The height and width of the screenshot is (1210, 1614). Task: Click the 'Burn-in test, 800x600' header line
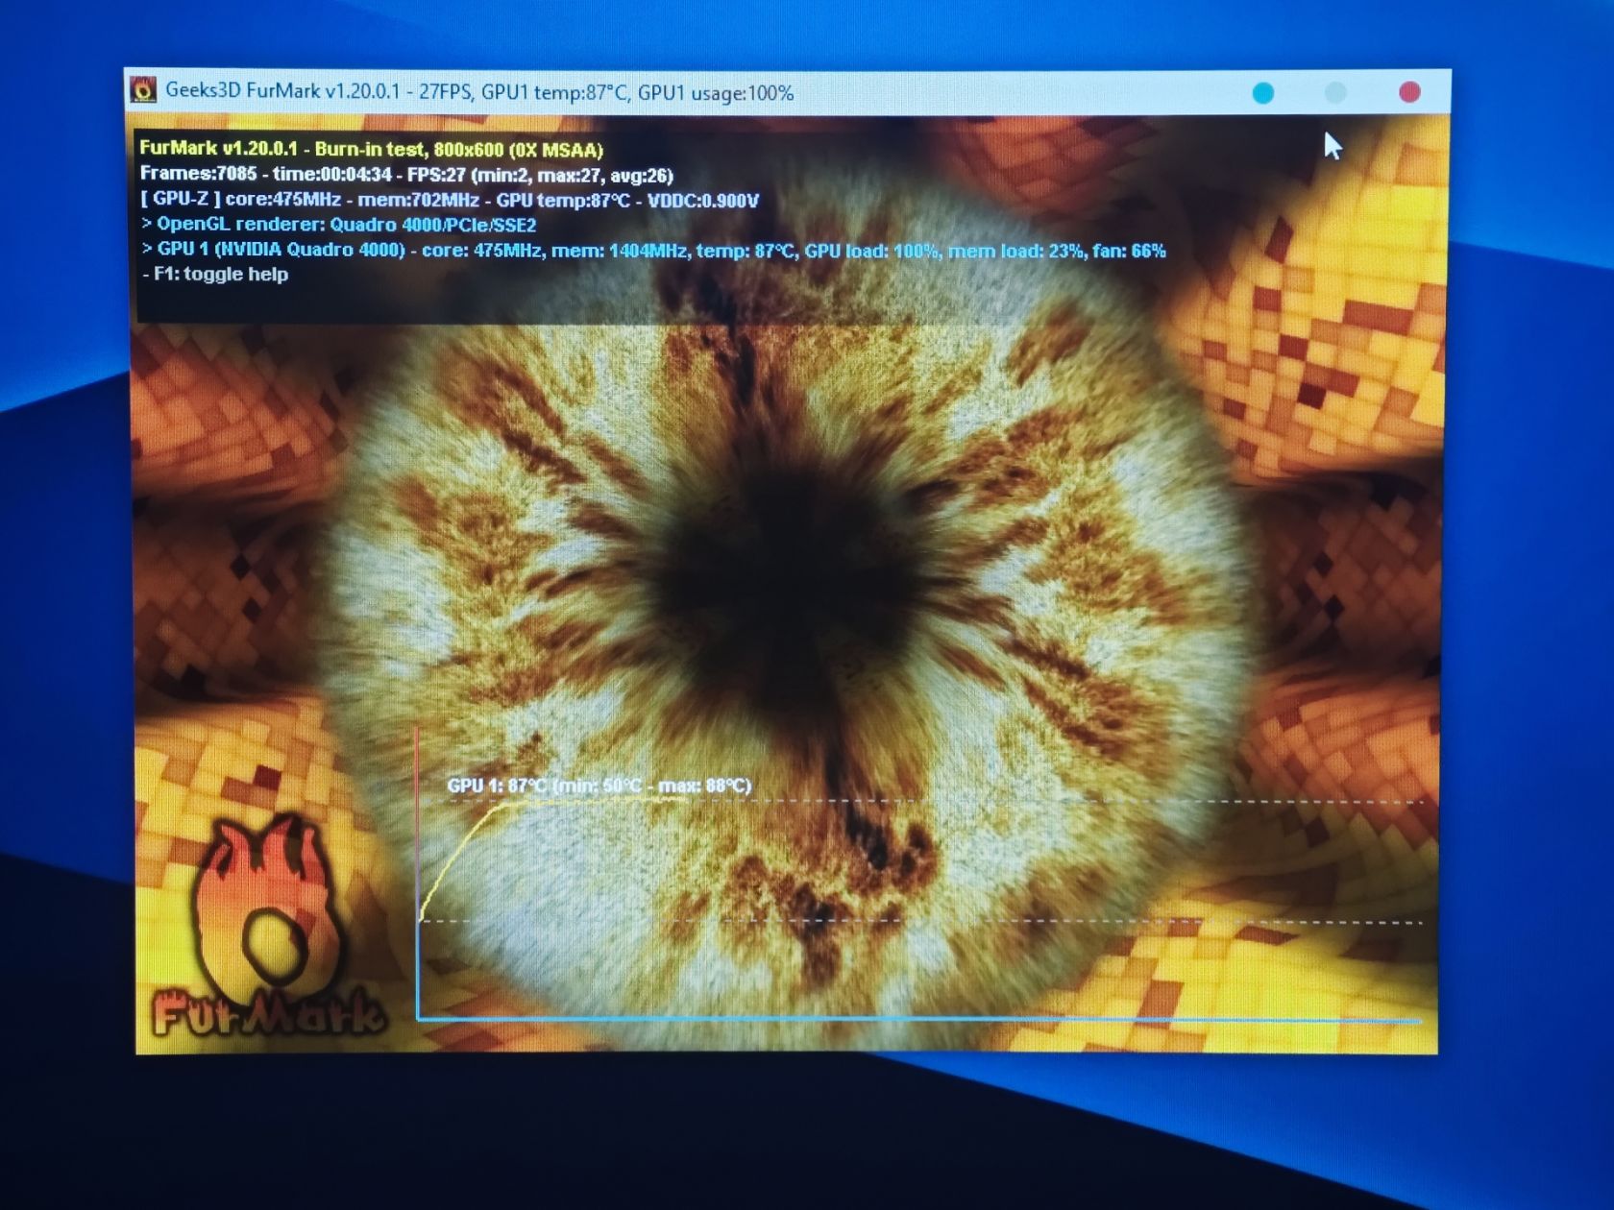pyautogui.click(x=371, y=150)
